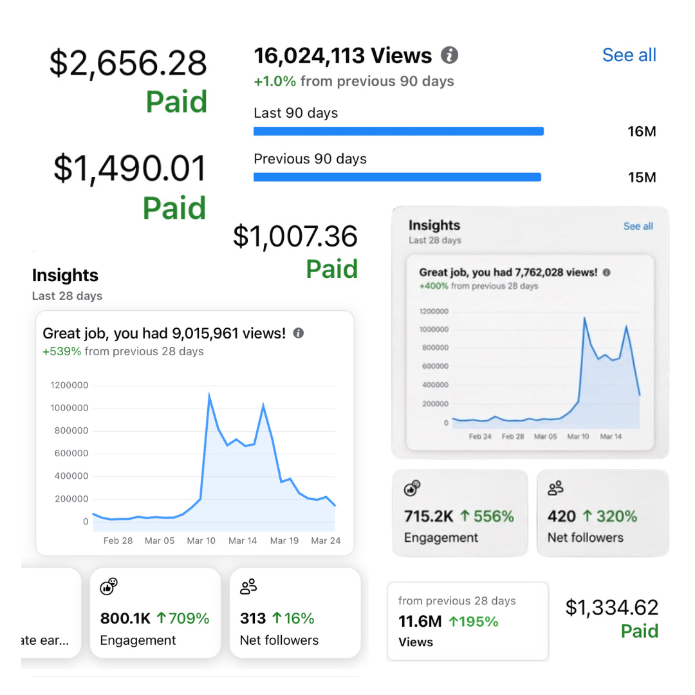The height and width of the screenshot is (695, 695).
Task: Click the chart peak in small Insights graph
Action: pos(584,318)
